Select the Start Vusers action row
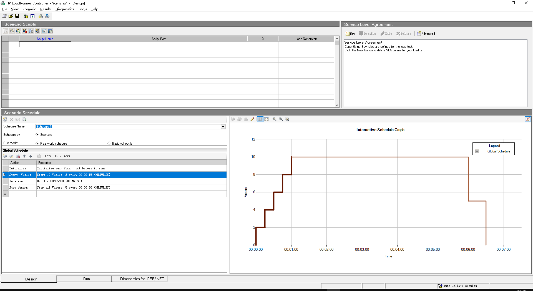The height and width of the screenshot is (291, 533). point(114,175)
